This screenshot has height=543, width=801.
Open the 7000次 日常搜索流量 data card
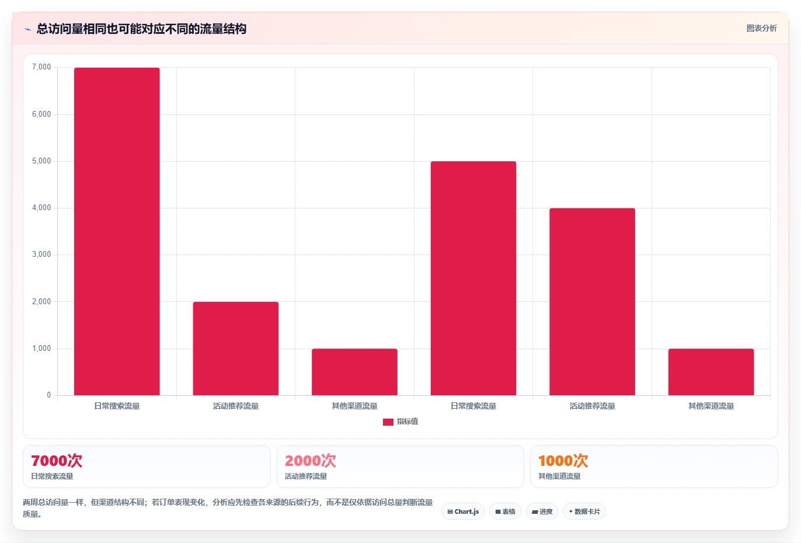pyautogui.click(x=147, y=467)
